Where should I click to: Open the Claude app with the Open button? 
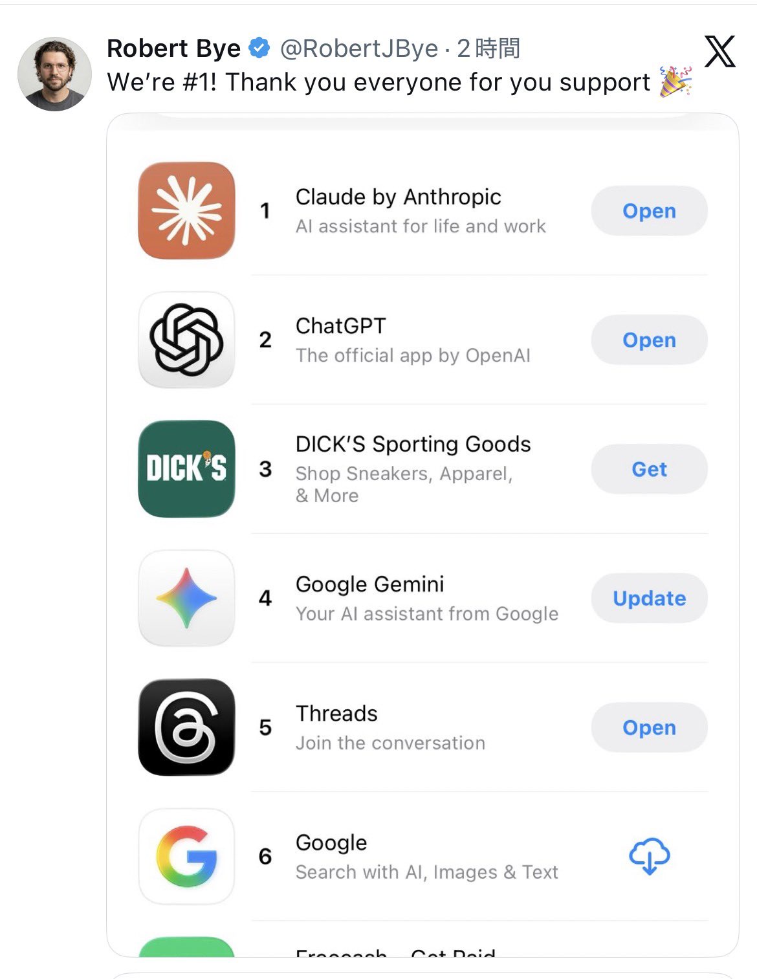pos(649,210)
